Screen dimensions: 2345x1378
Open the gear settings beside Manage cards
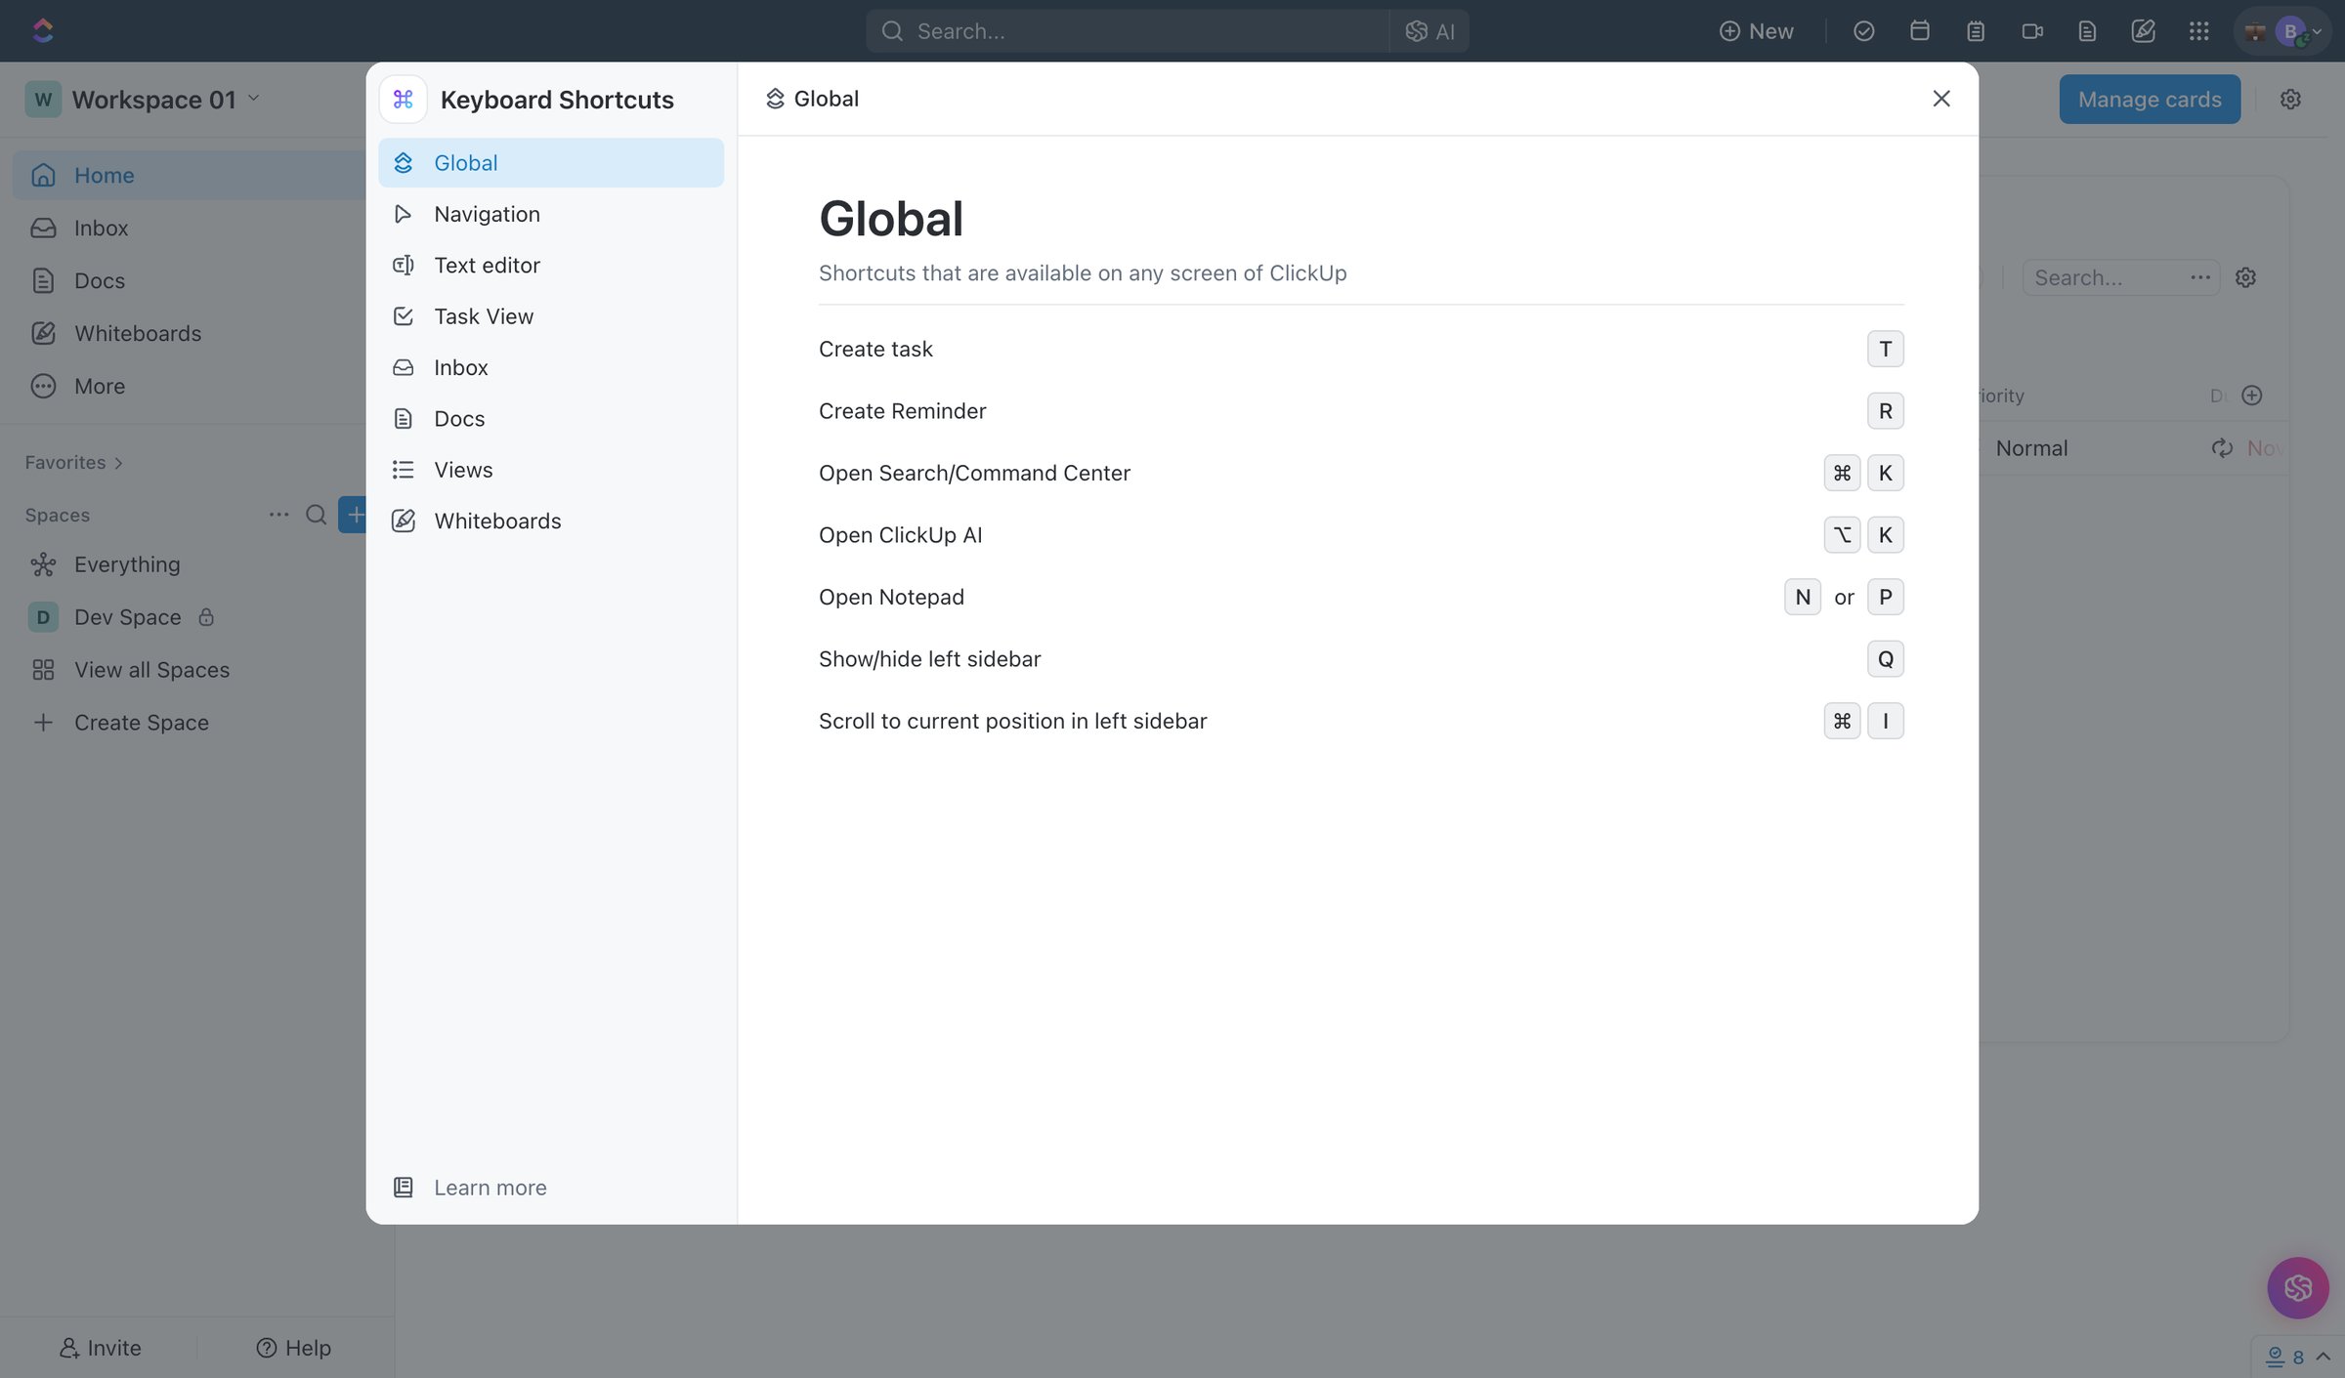[2290, 99]
